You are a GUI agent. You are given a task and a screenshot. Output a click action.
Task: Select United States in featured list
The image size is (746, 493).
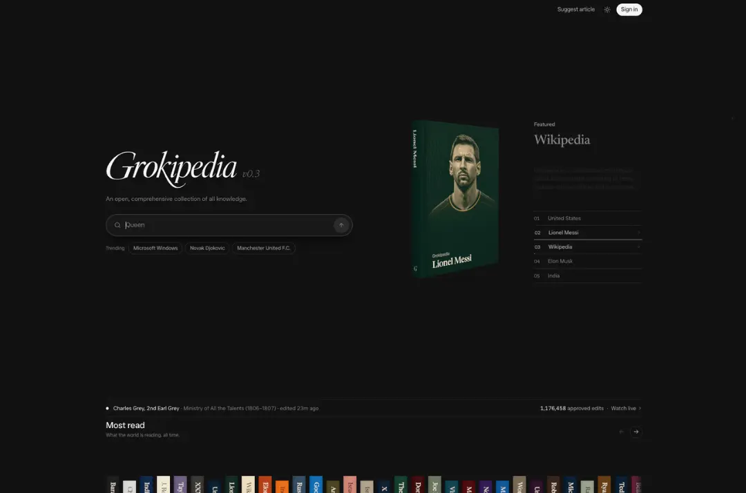(588, 218)
